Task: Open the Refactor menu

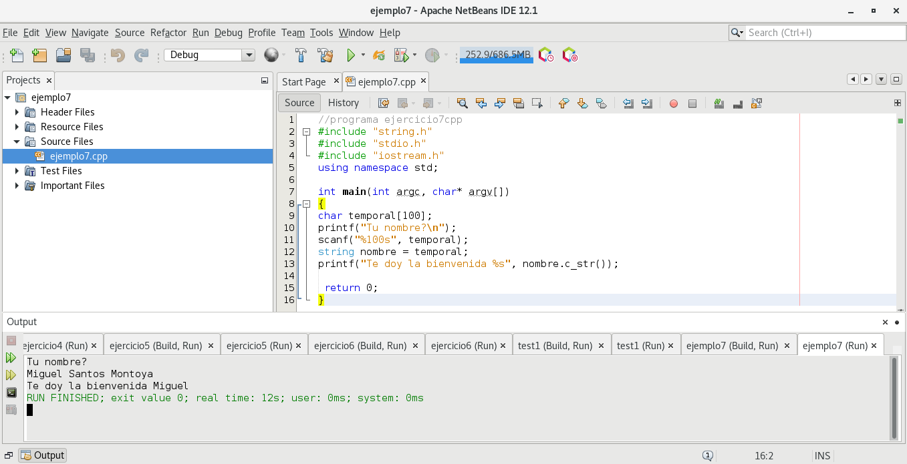Action: 168,33
